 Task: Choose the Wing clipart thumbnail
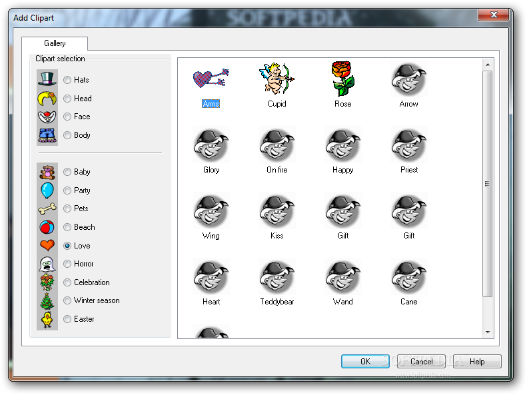211,211
